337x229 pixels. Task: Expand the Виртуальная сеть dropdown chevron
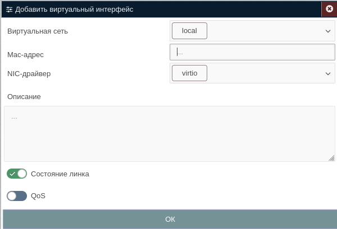click(x=328, y=31)
